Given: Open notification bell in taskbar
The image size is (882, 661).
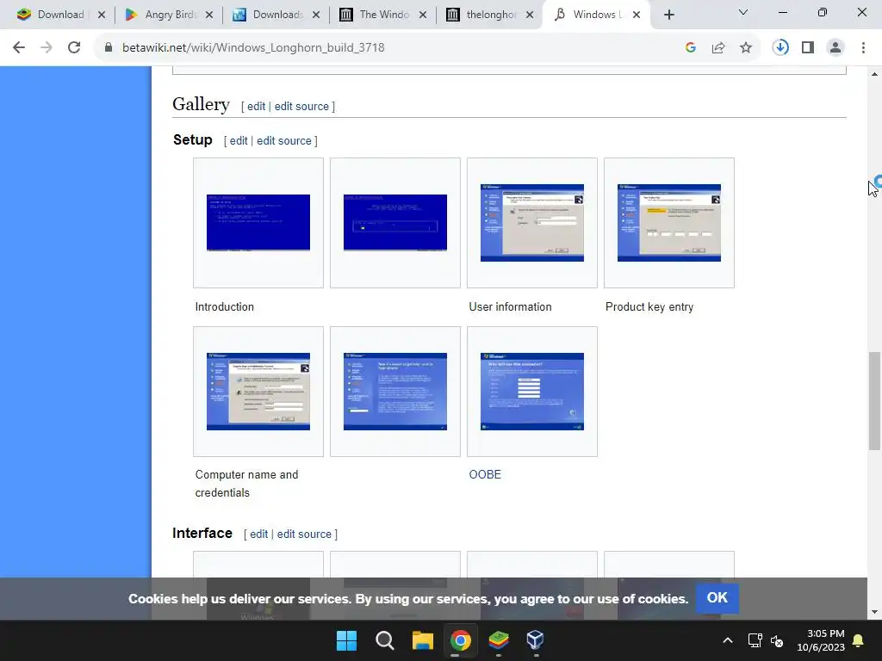Looking at the screenshot, I should coord(859,640).
